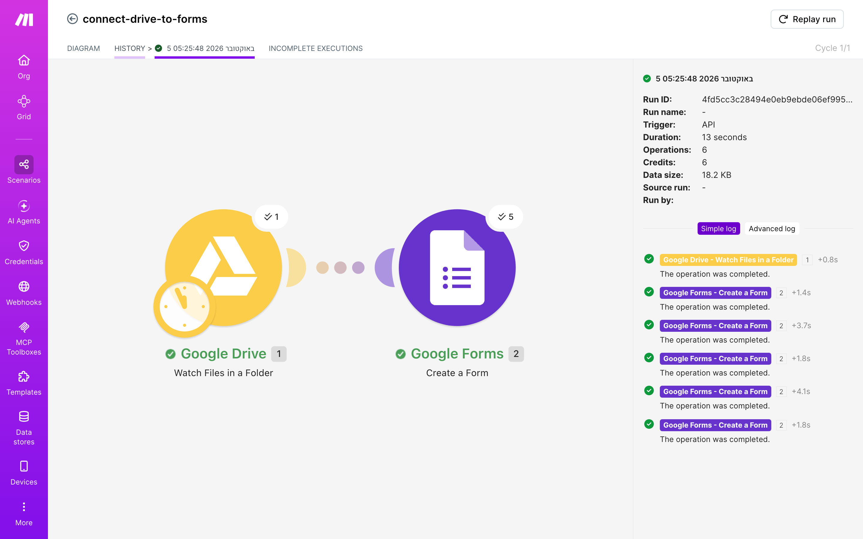The width and height of the screenshot is (863, 539).
Task: Click the Google Forms module label
Action: click(457, 354)
